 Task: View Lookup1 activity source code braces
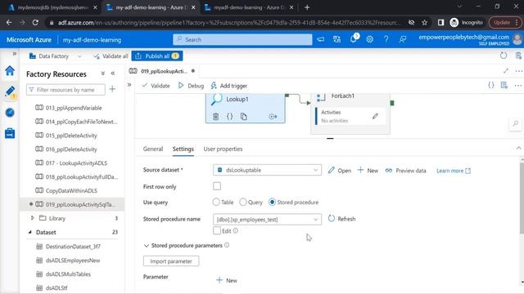coord(230,116)
